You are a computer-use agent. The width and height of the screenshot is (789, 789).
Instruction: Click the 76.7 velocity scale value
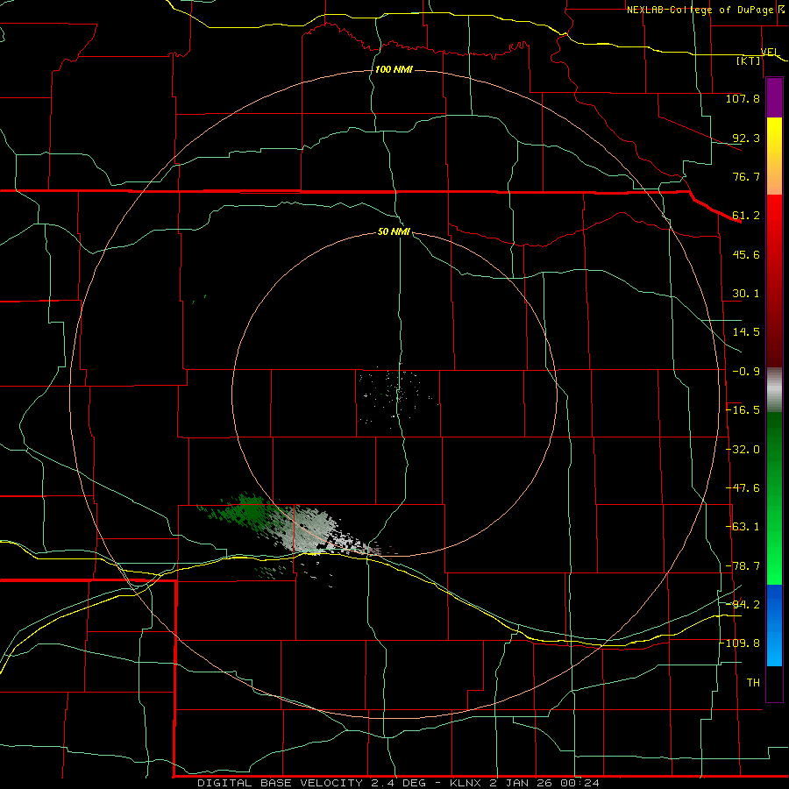(746, 176)
